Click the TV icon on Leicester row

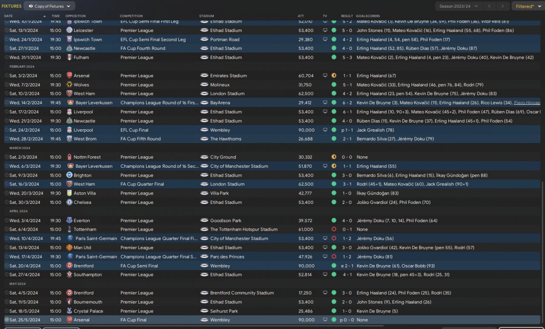tap(325, 31)
